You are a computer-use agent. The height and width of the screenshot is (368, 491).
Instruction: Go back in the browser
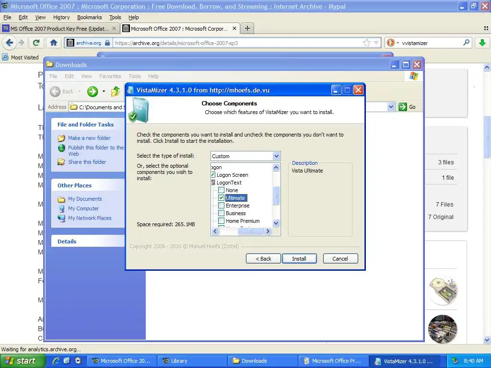[x=10, y=43]
